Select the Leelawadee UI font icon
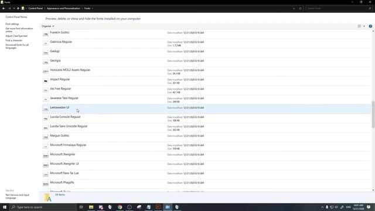Screen dimensions: 375x211 pyautogui.click(x=46, y=109)
